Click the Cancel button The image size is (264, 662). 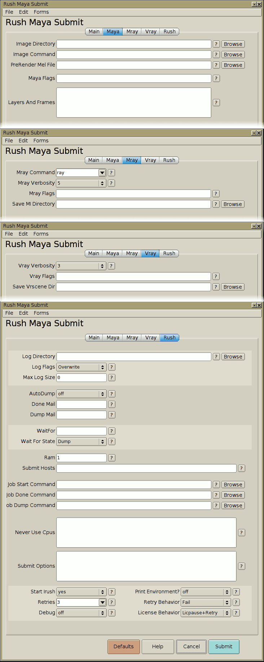[x=192, y=646]
